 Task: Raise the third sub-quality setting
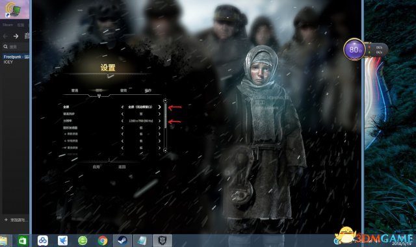click(x=159, y=148)
